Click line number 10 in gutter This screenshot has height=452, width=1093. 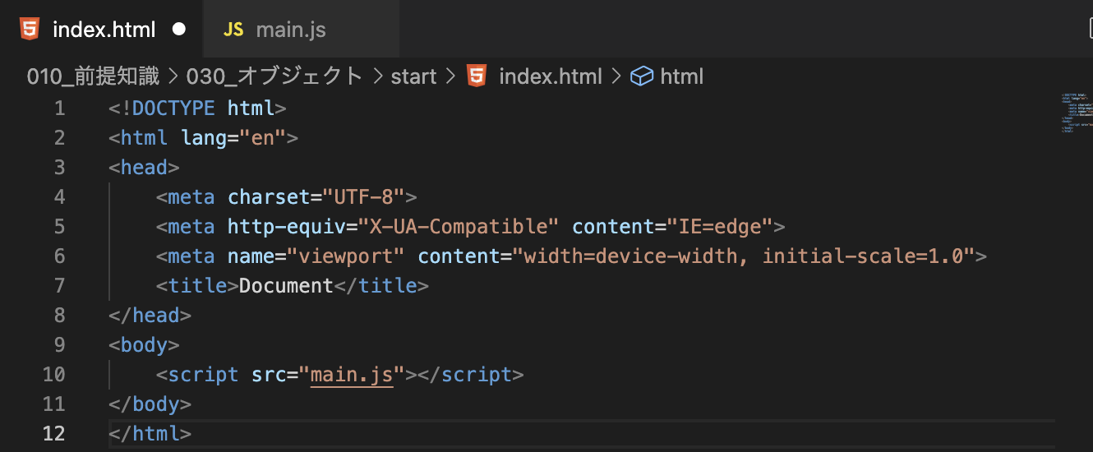coord(53,375)
